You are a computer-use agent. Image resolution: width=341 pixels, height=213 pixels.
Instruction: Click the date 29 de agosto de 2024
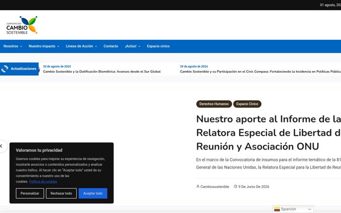194,67
